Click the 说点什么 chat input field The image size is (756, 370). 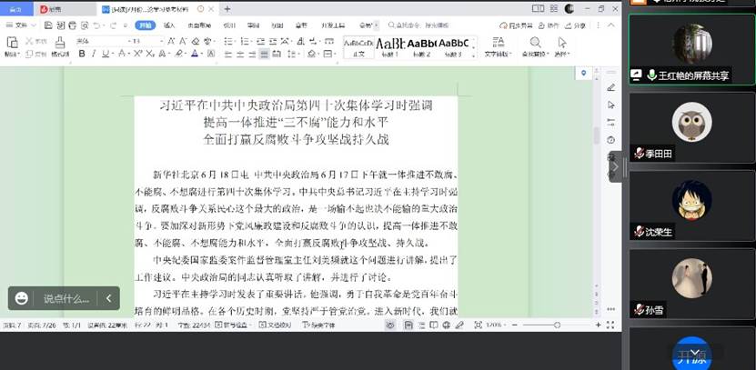coord(66,297)
